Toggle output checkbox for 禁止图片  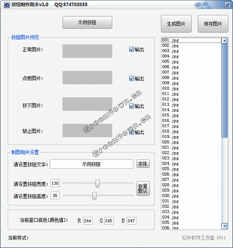[x=131, y=132]
